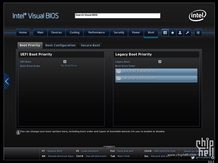Image resolution: width=218 pixels, height=163 pixels.
Task: Open the Security menu
Action: (119, 33)
